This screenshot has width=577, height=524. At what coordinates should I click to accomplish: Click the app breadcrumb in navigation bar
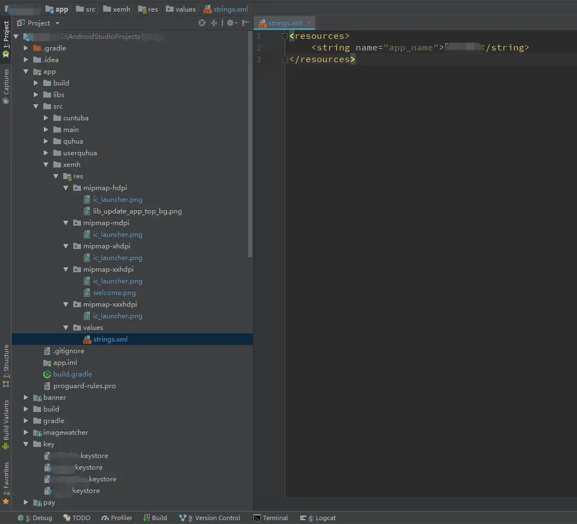[x=57, y=9]
